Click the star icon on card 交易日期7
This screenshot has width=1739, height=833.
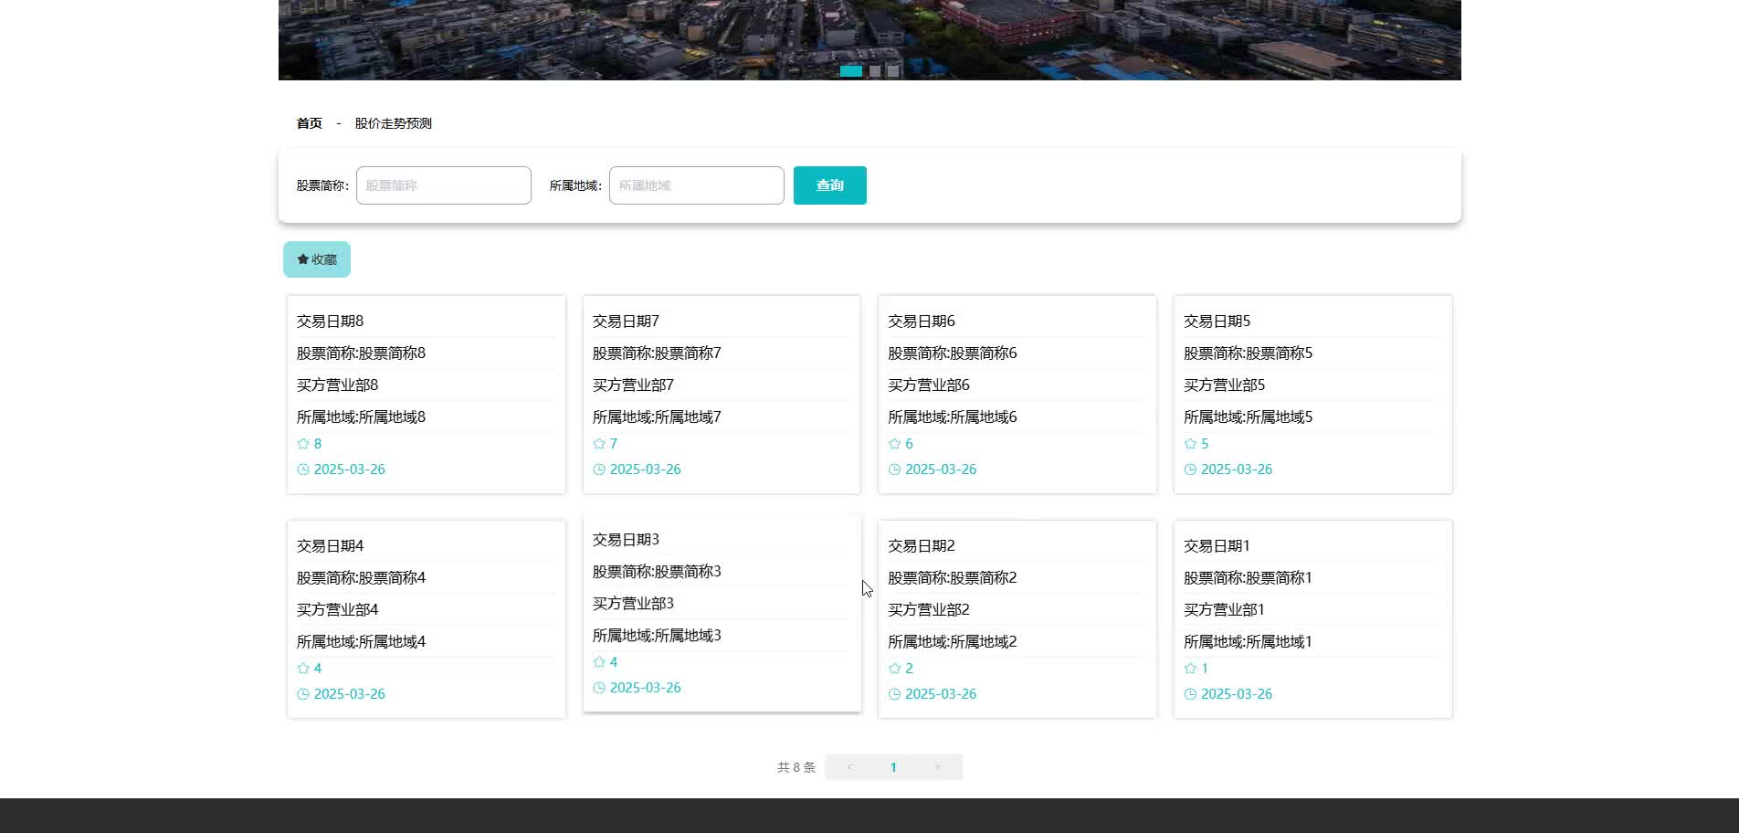[x=599, y=444]
